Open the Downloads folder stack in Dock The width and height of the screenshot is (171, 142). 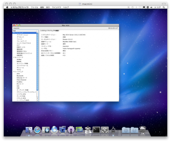click(134, 130)
